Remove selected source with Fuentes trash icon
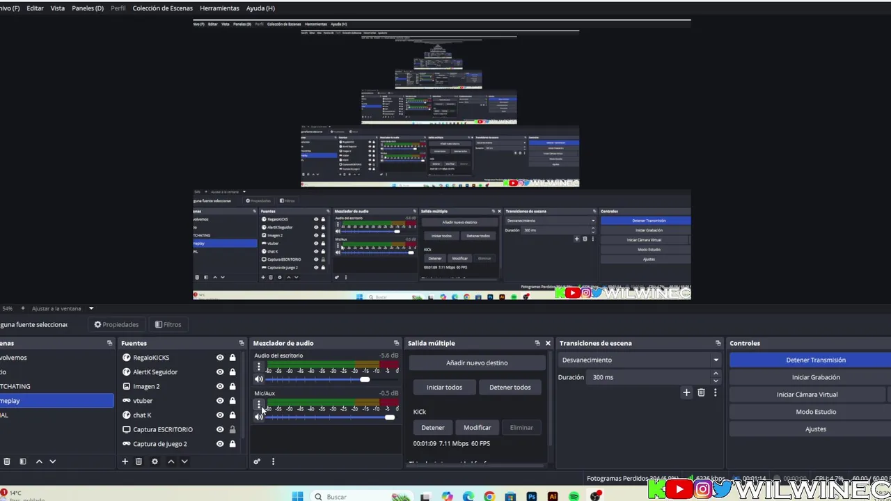 coord(139,461)
